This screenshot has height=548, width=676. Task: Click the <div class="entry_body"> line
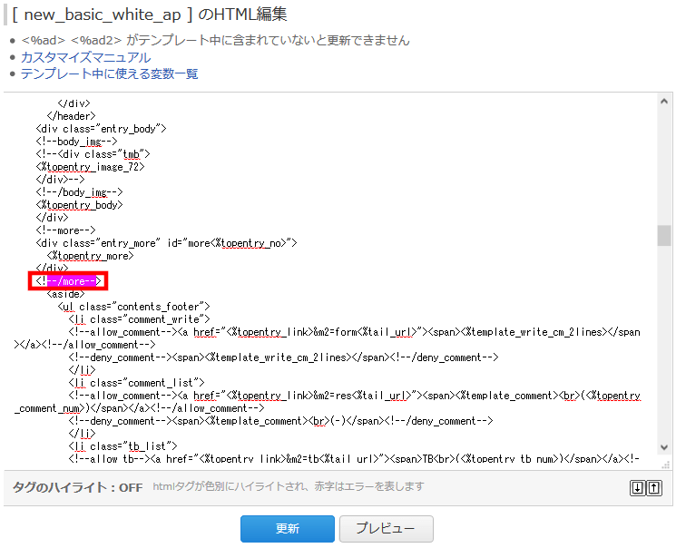pyautogui.click(x=101, y=129)
